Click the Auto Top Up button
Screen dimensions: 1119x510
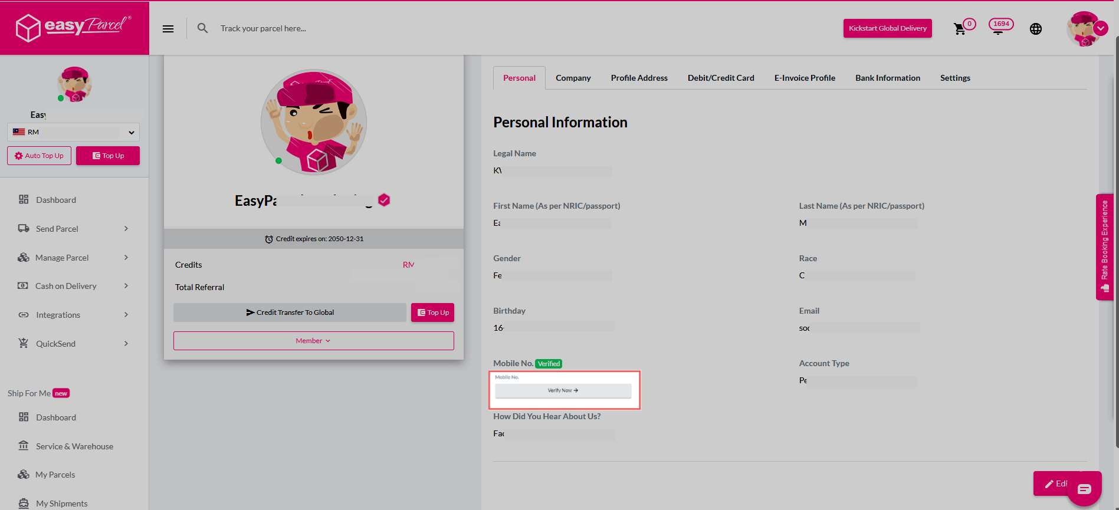click(39, 156)
